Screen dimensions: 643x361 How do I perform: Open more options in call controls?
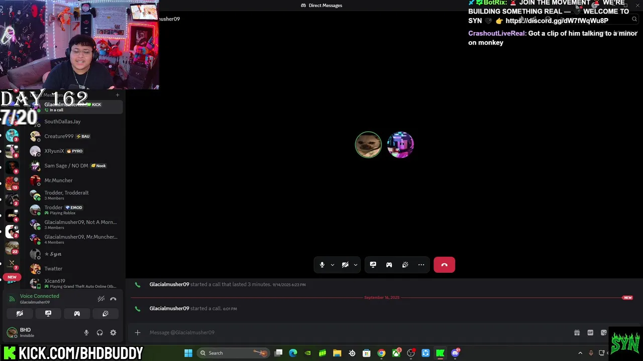tap(421, 265)
